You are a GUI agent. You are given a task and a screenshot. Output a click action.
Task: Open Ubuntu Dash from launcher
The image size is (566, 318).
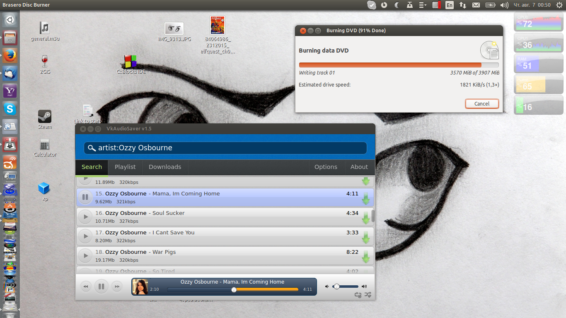(10, 19)
